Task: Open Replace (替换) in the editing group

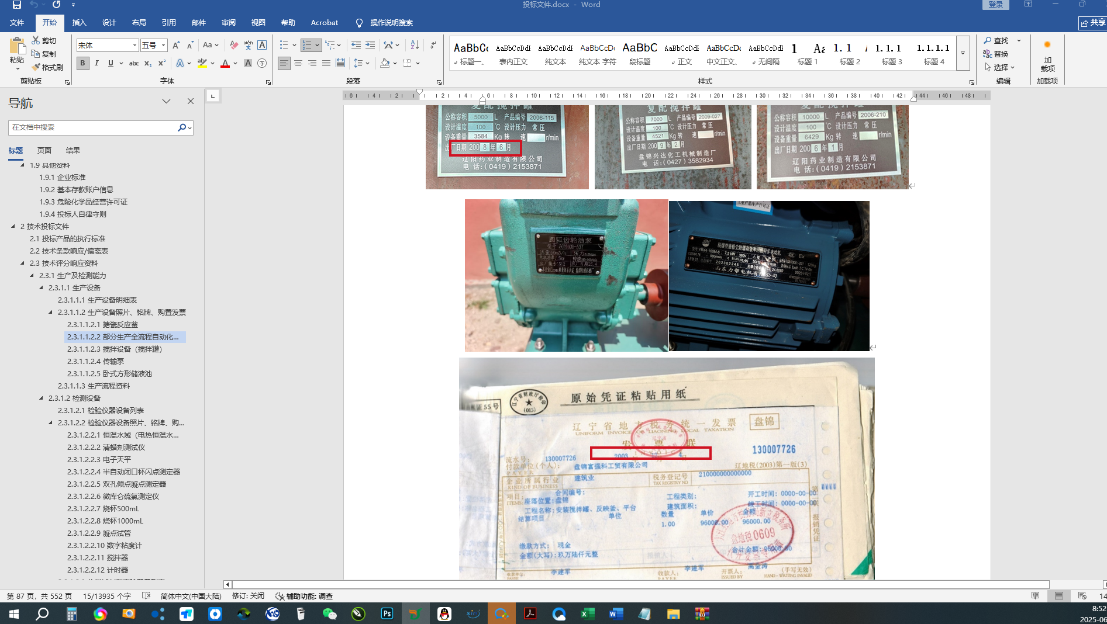Action: 996,54
